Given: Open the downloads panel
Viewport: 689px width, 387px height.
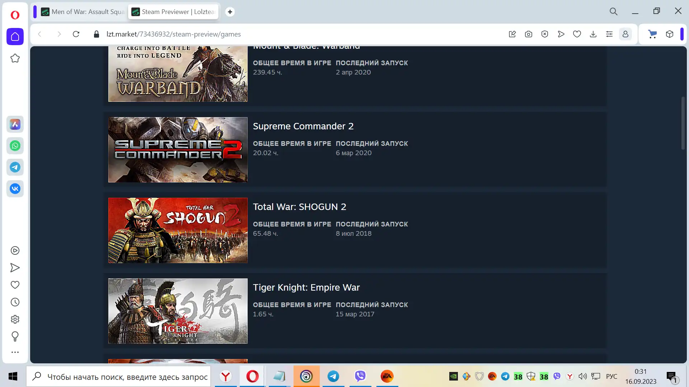Looking at the screenshot, I should click(x=593, y=34).
